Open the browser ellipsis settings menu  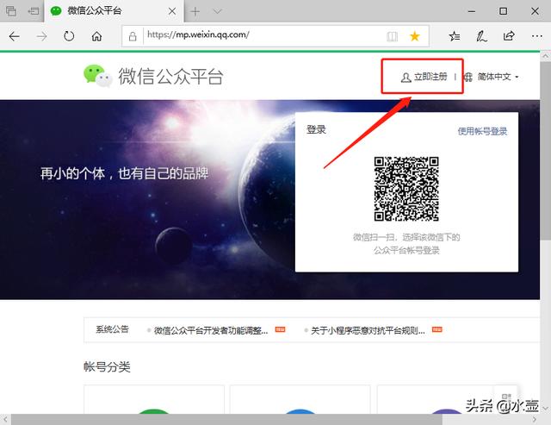[536, 36]
